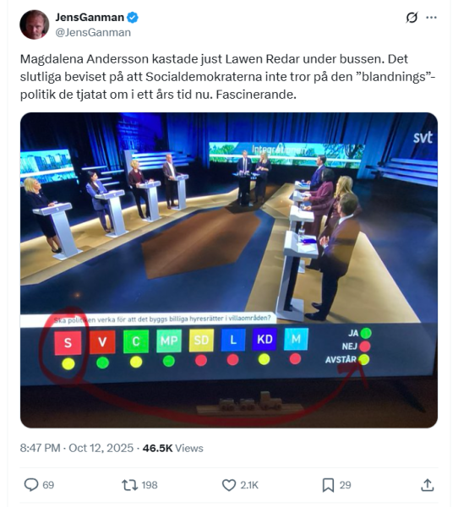The width and height of the screenshot is (458, 507).
Task: Open the 2.1K likes count
Action: [249, 485]
